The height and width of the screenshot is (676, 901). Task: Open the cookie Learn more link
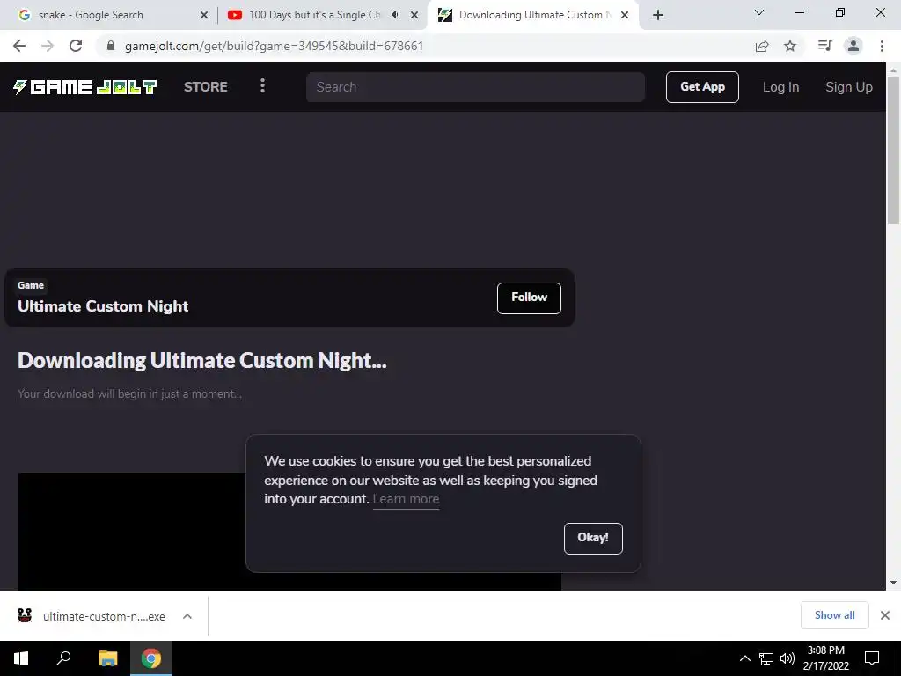406,499
